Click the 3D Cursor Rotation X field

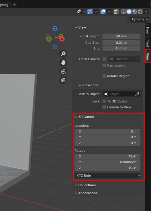pos(108,156)
